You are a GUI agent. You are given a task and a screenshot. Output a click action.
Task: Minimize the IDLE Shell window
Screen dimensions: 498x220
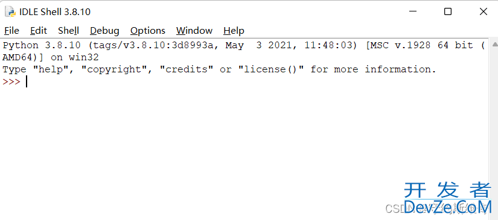[x=412, y=11]
